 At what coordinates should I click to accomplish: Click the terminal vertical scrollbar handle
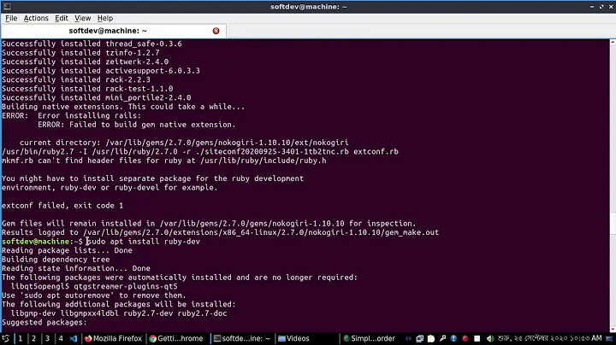[613, 225]
